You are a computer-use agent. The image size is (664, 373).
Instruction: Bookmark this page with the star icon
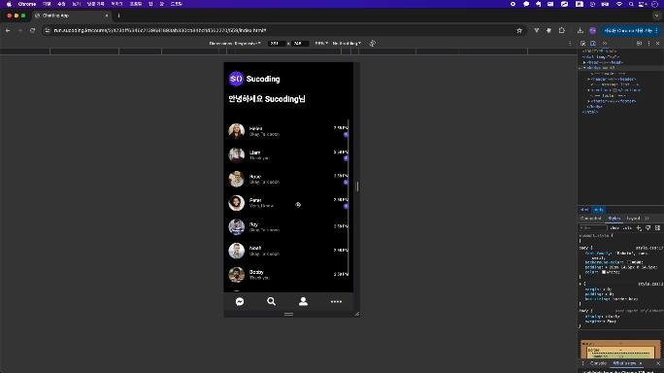(519, 30)
